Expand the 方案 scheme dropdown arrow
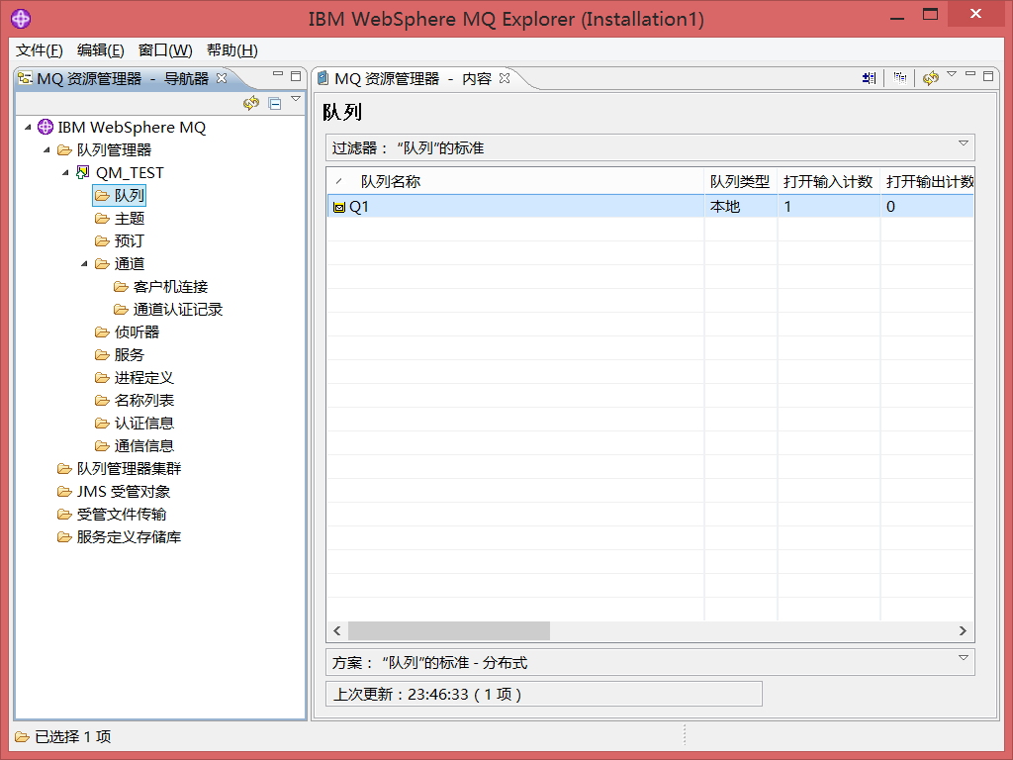This screenshot has width=1013, height=760. [963, 658]
